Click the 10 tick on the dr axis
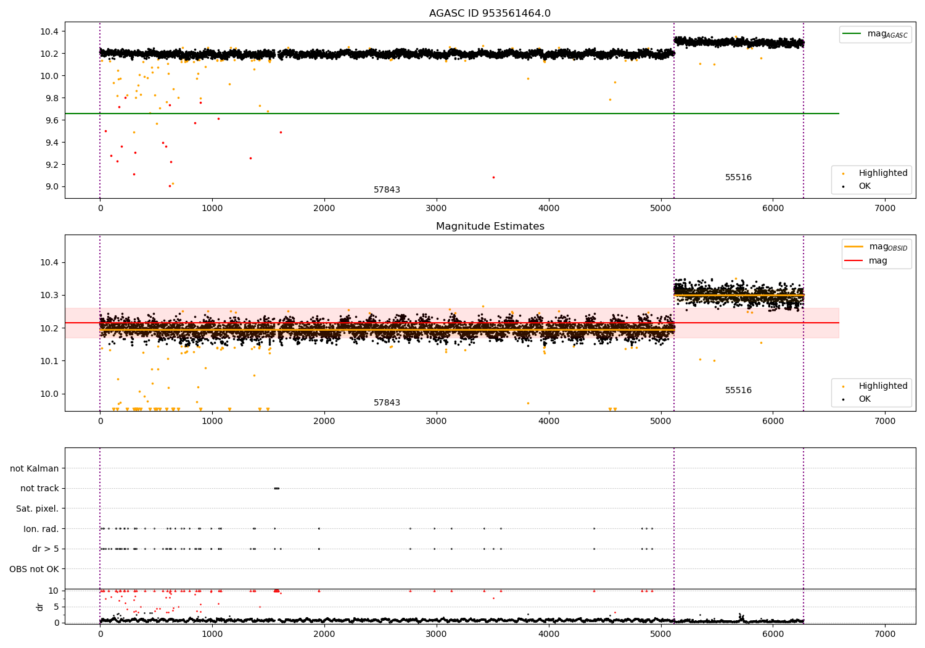Image resolution: width=925 pixels, height=648 pixels. pos(54,591)
